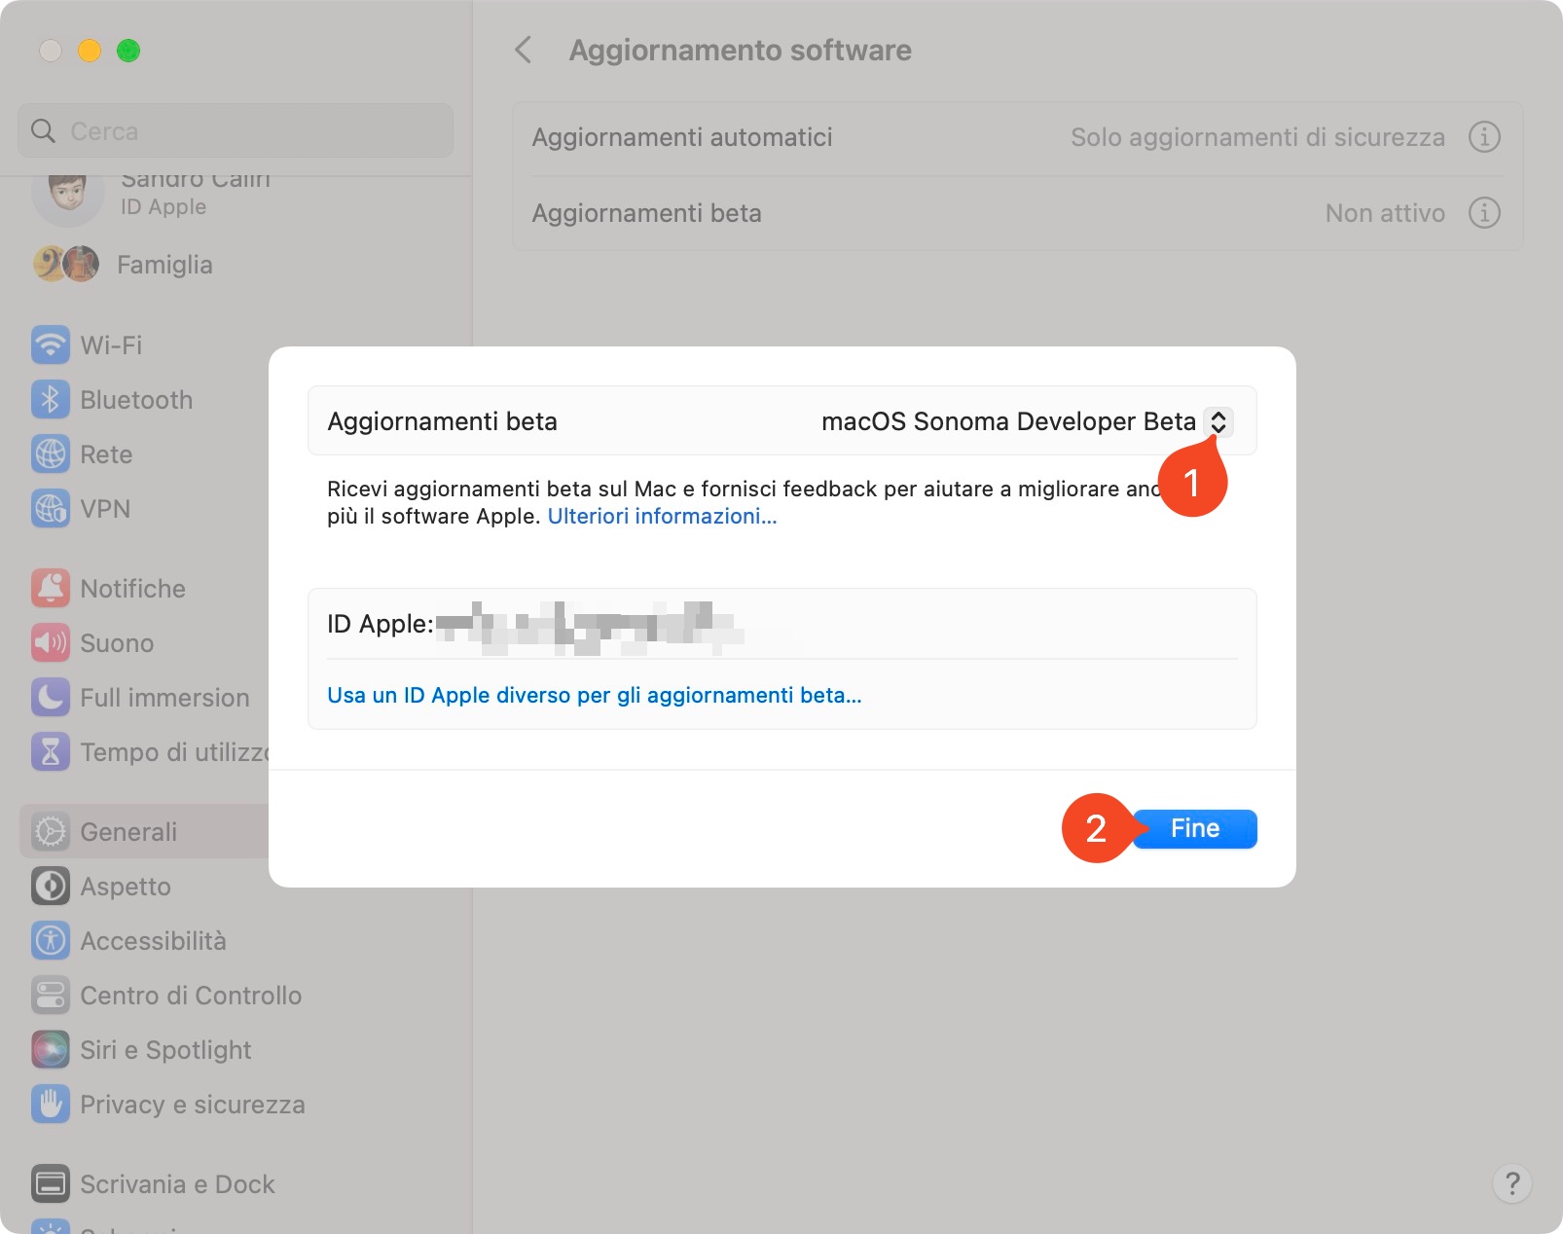This screenshot has height=1234, width=1563.
Task: Click Solo aggiornamenti di sicurezza value
Action: coord(1257,137)
